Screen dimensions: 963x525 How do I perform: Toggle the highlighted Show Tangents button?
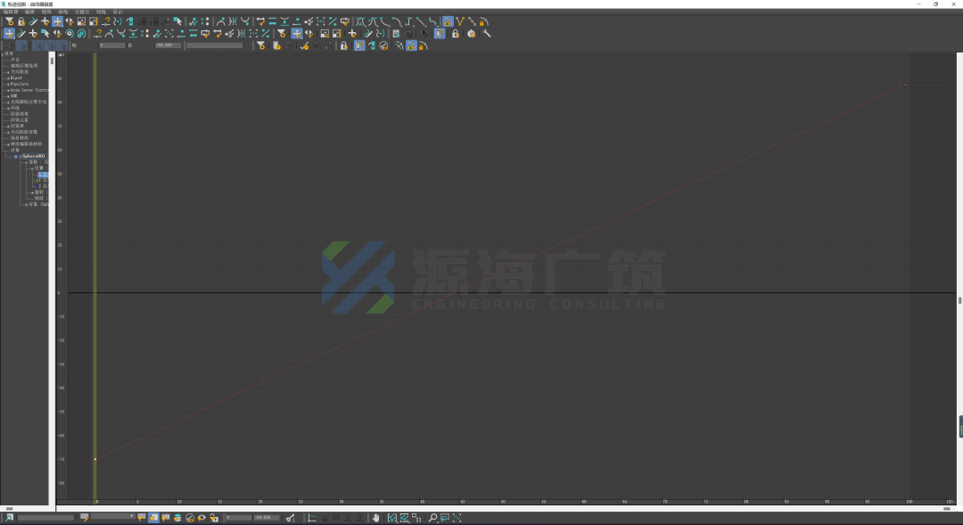click(x=448, y=21)
